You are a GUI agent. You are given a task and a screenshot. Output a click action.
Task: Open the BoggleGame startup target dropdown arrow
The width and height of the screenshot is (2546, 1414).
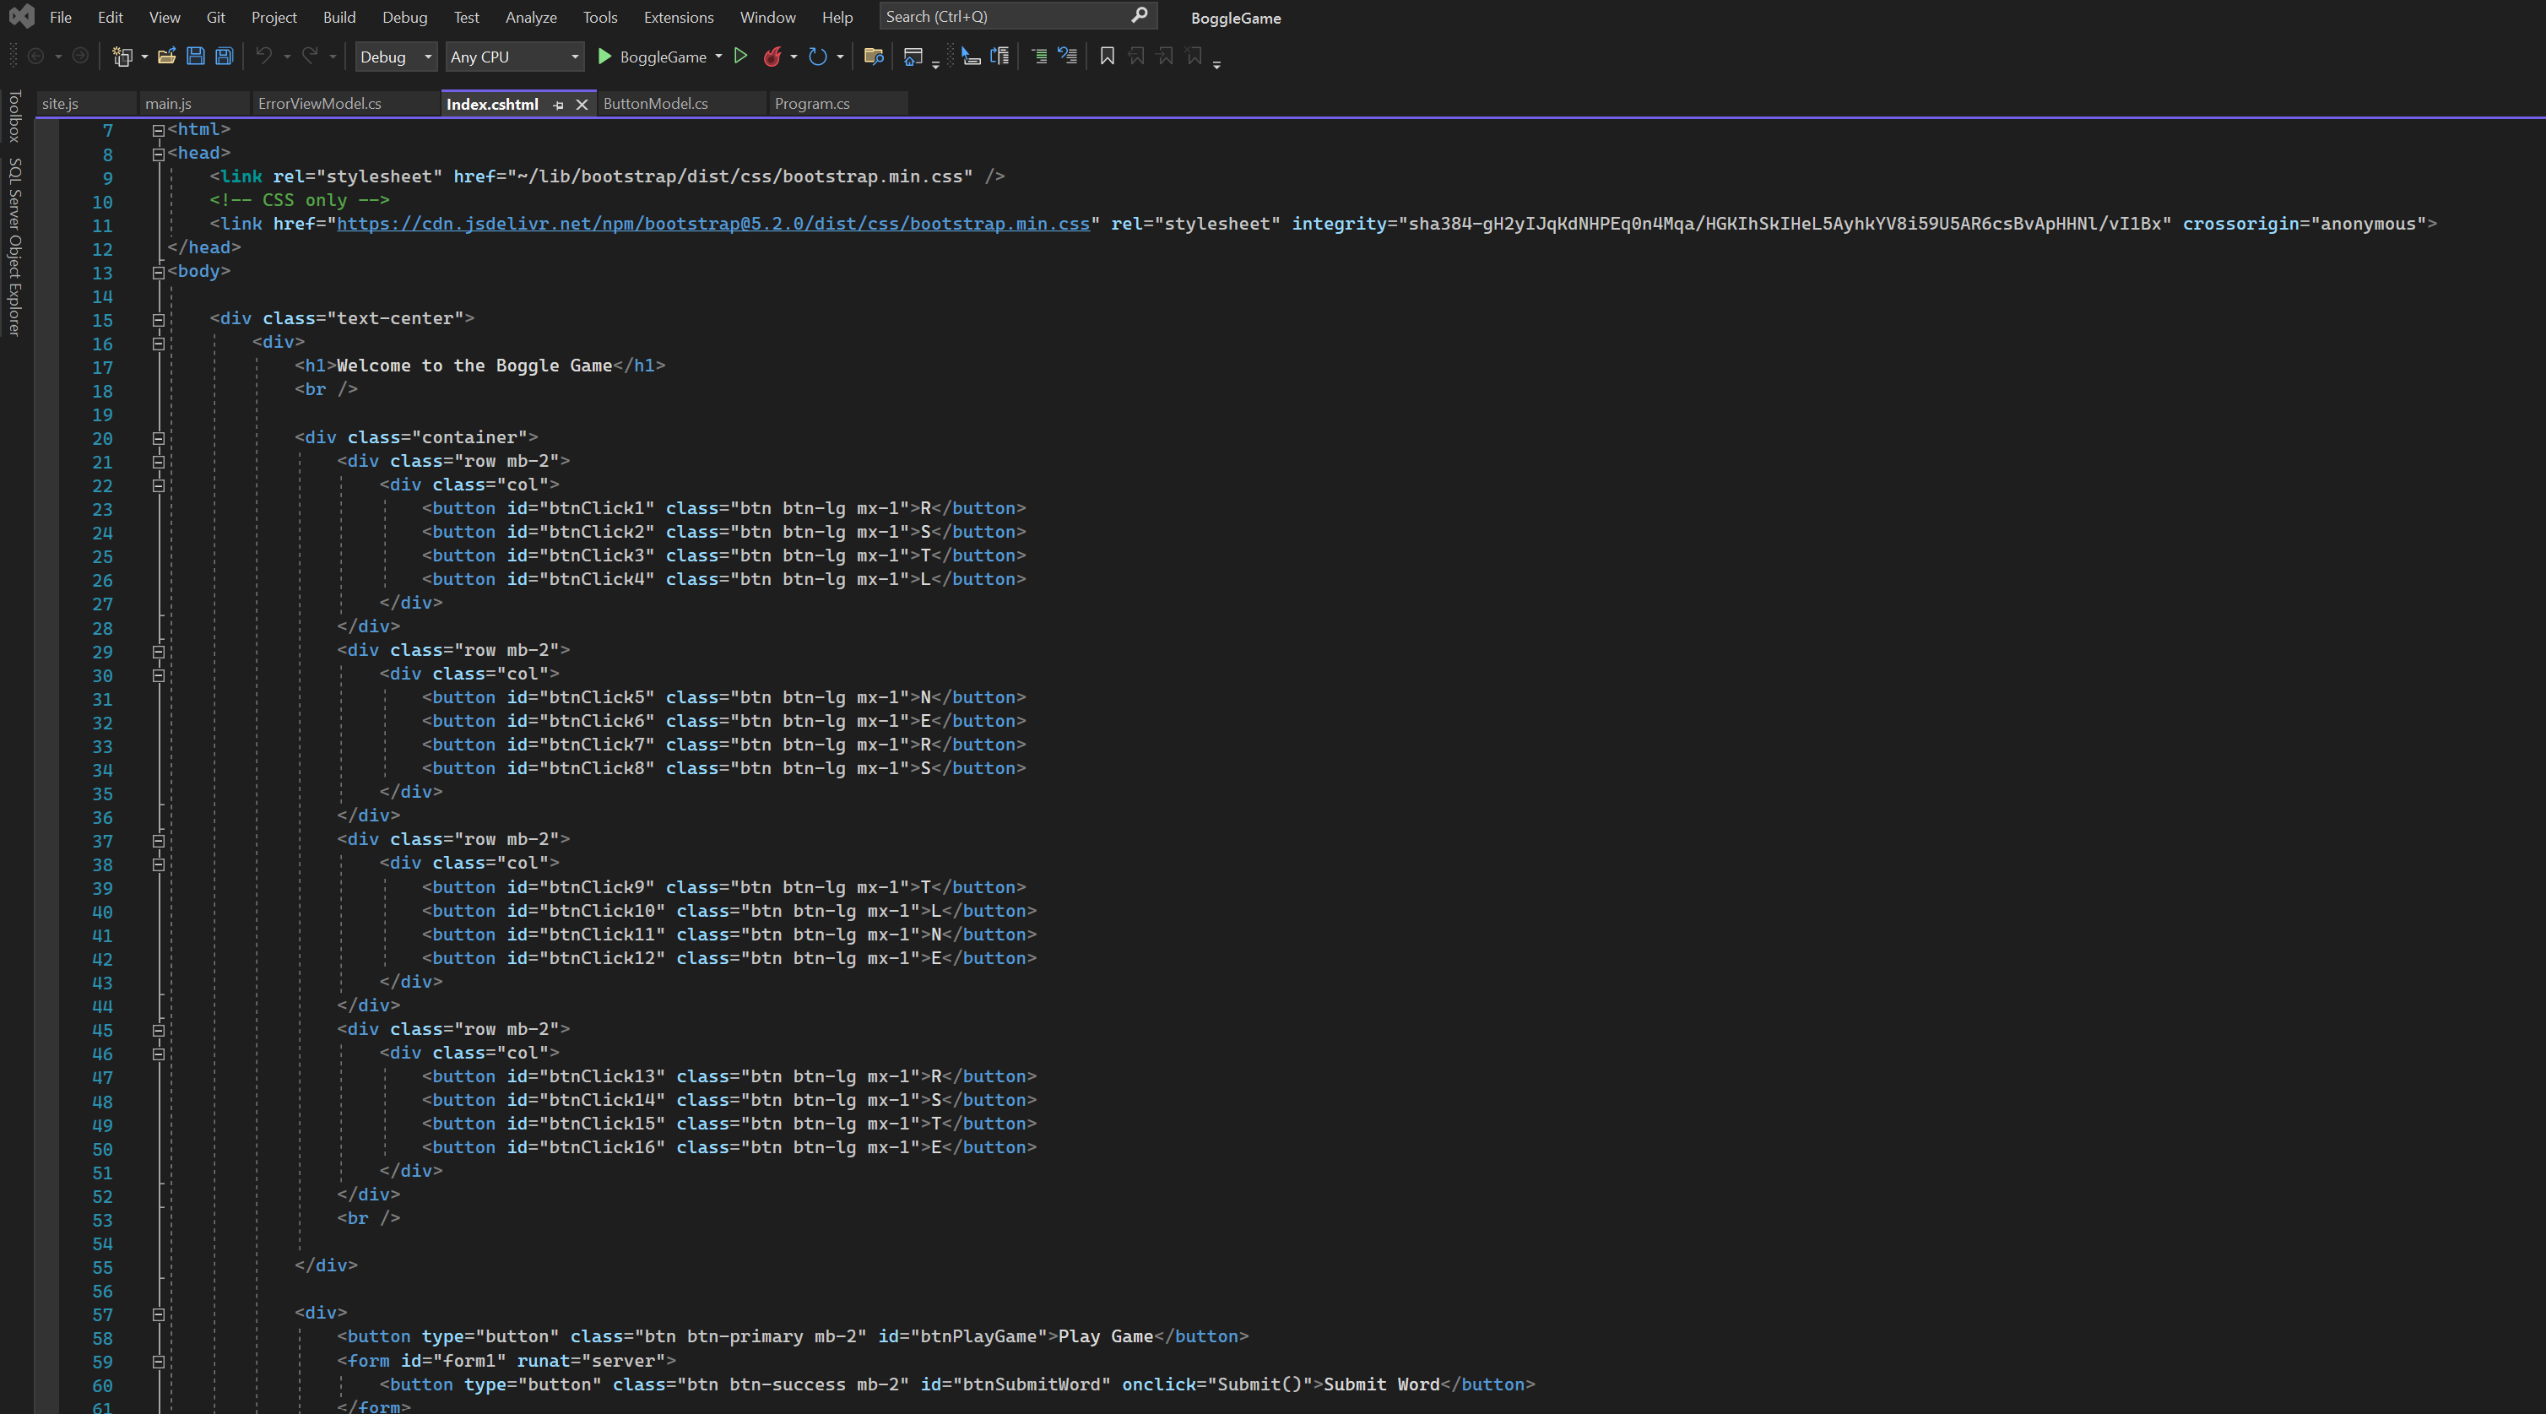click(718, 57)
